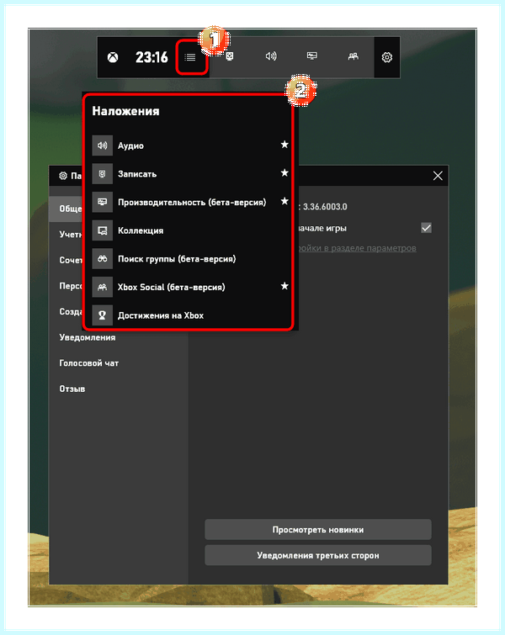Click the 23:16 clock in Game Bar

pyautogui.click(x=151, y=57)
